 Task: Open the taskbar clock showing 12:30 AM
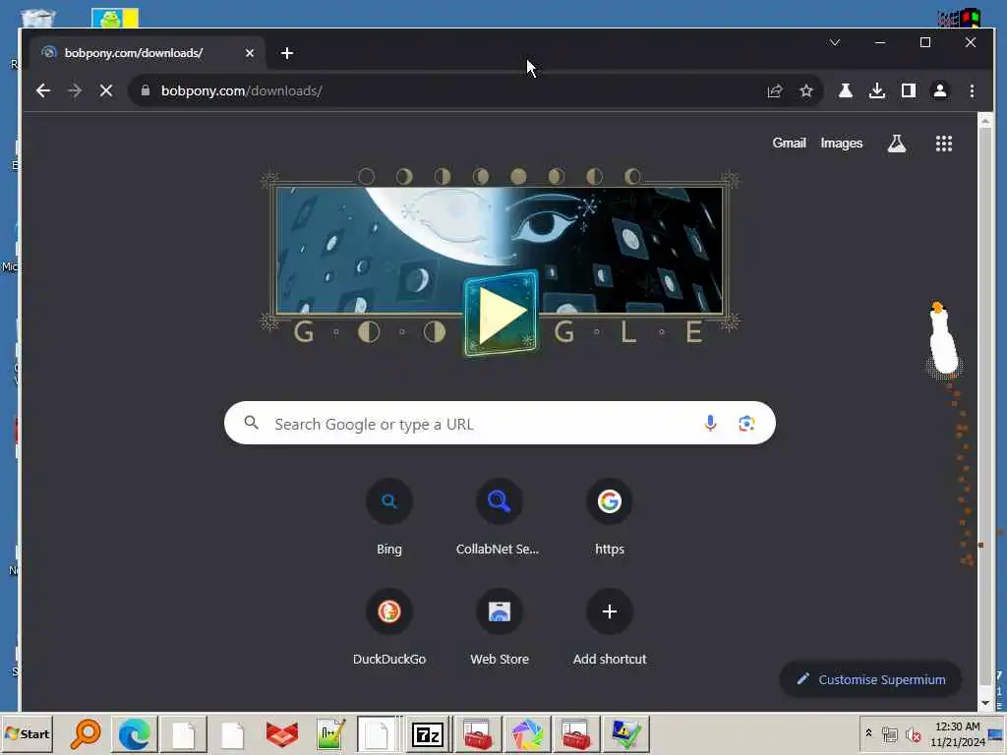click(958, 733)
